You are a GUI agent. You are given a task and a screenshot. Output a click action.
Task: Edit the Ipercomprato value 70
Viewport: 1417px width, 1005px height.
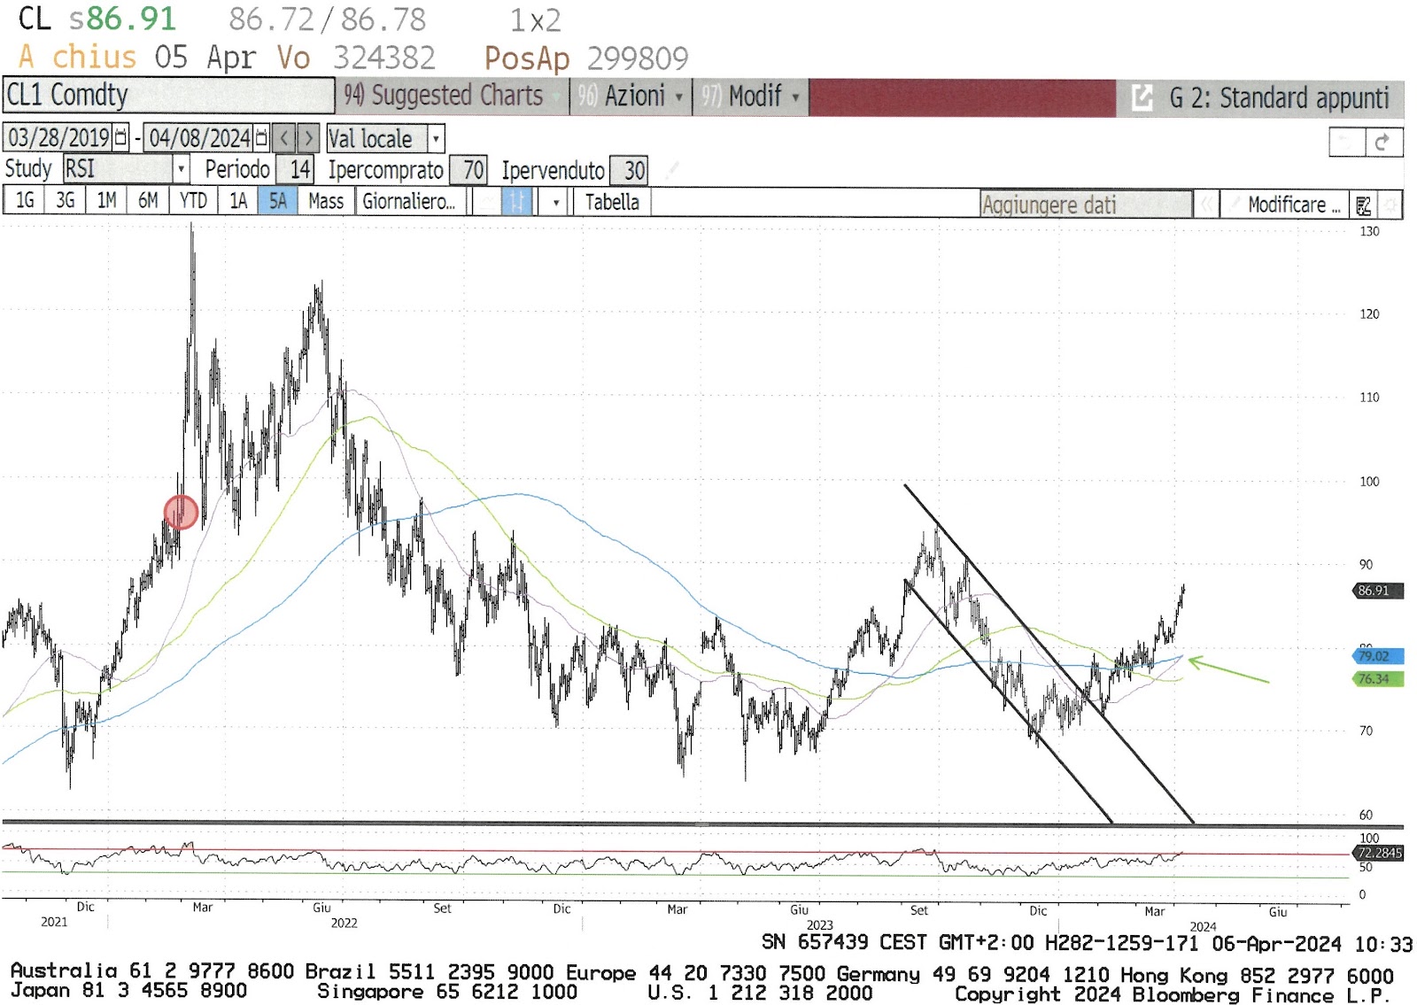[x=468, y=170]
